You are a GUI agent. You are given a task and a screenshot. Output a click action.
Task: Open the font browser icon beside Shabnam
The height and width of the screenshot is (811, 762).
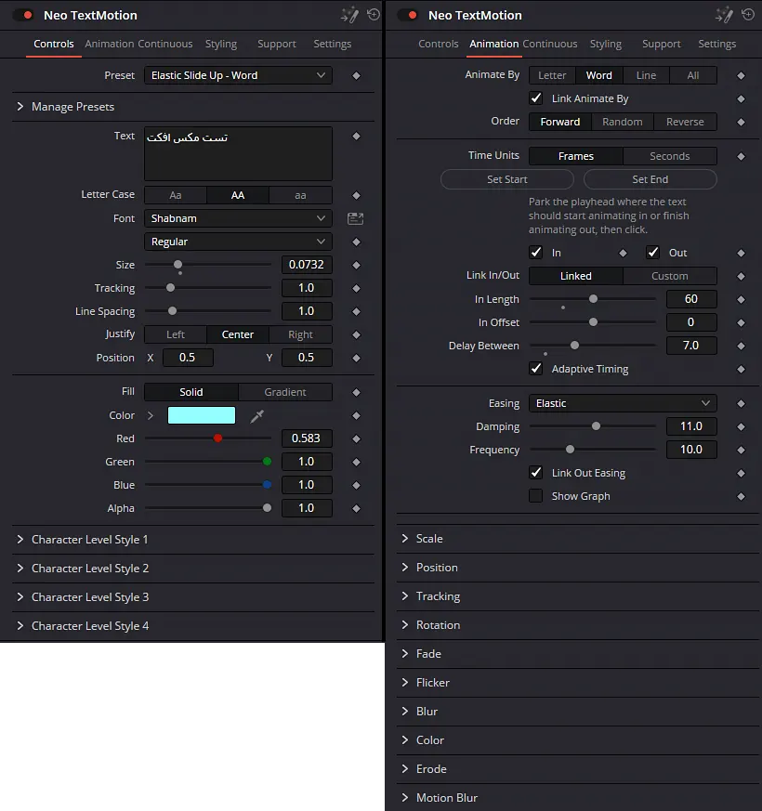pos(355,219)
